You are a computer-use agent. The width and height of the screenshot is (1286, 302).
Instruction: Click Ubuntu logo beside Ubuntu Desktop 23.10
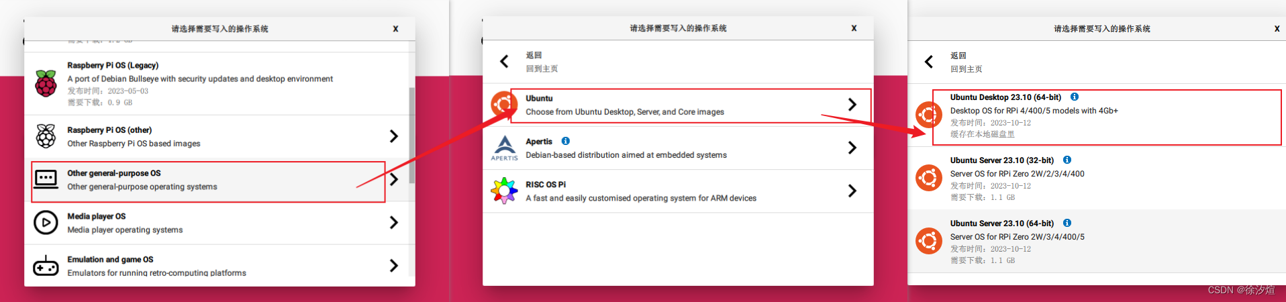tap(929, 115)
